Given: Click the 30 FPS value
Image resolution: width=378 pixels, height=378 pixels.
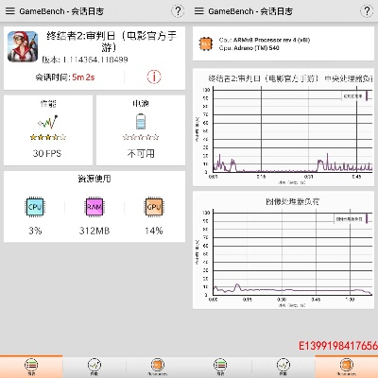Looking at the screenshot, I should point(47,153).
